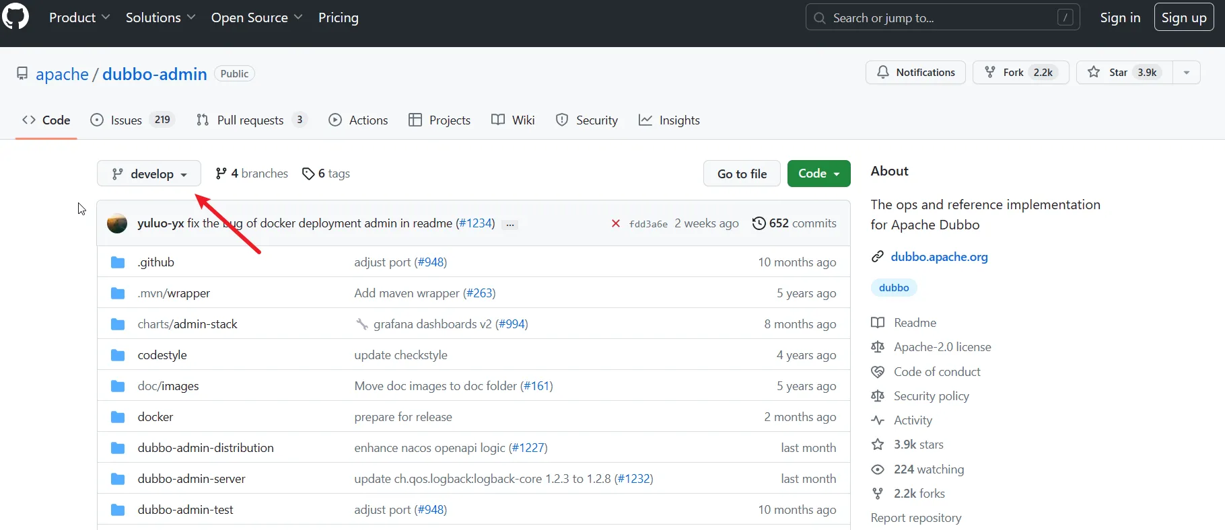The width and height of the screenshot is (1225, 530).
Task: Open the dubbo-admin-distribution folder
Action: pos(205,448)
